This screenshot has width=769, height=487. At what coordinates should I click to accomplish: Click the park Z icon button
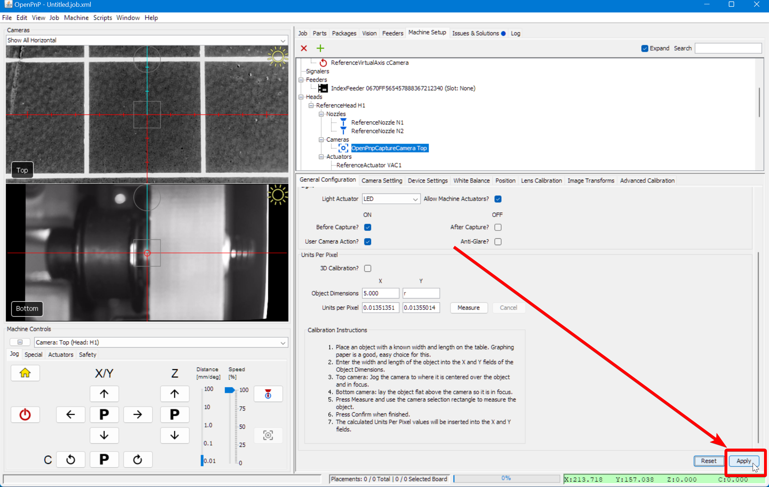coord(174,414)
